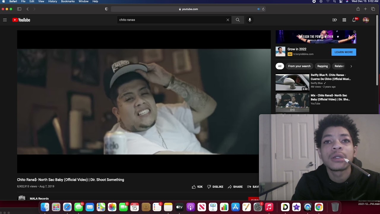The height and width of the screenshot is (214, 380).
Task: Open the Trash in the Dock
Action: (x=335, y=207)
